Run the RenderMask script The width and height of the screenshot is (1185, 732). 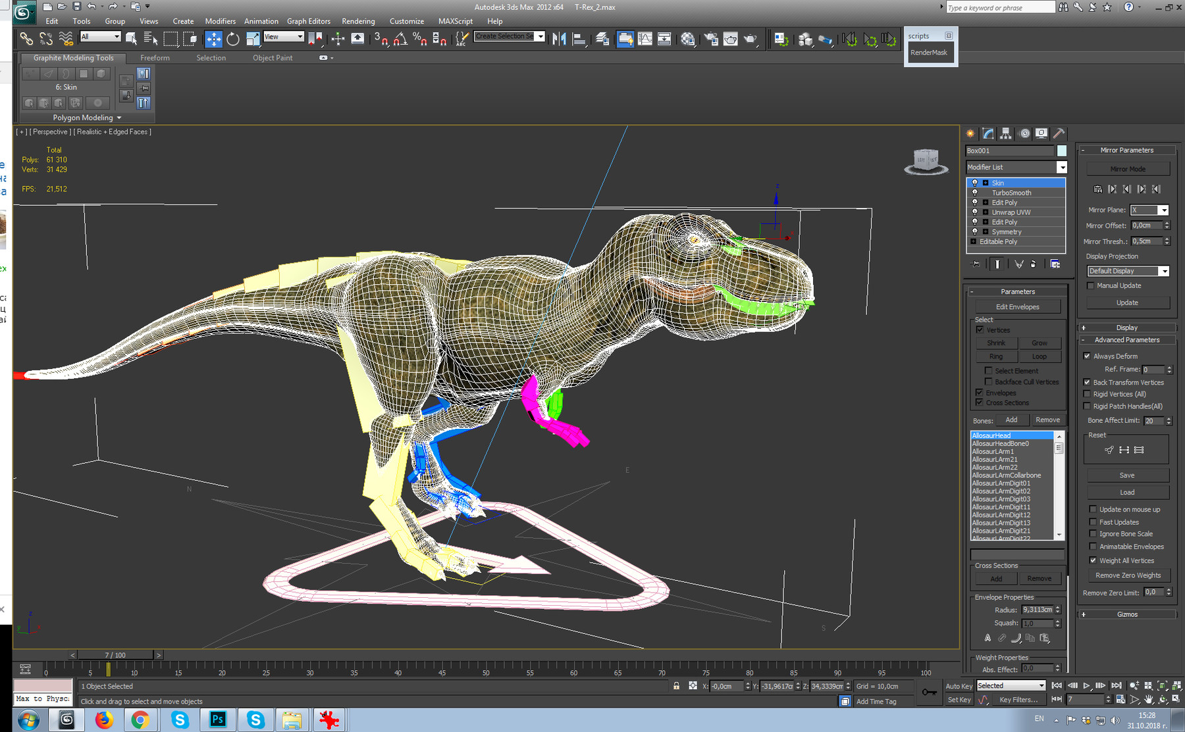pos(929,53)
